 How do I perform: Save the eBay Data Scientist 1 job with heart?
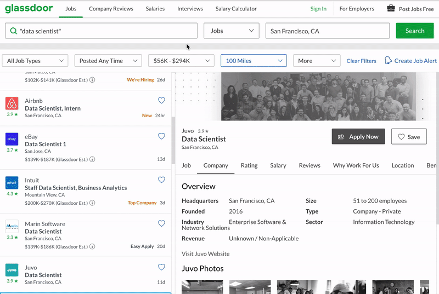pyautogui.click(x=161, y=136)
